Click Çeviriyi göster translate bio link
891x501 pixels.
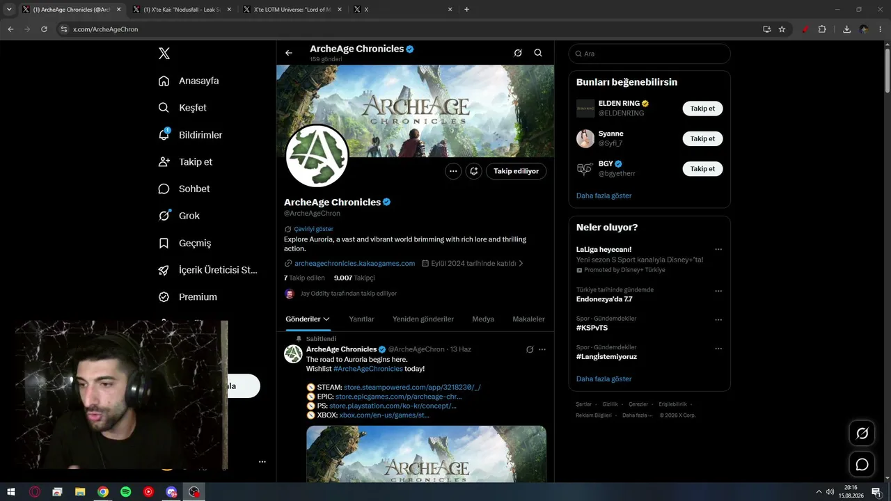(x=313, y=229)
